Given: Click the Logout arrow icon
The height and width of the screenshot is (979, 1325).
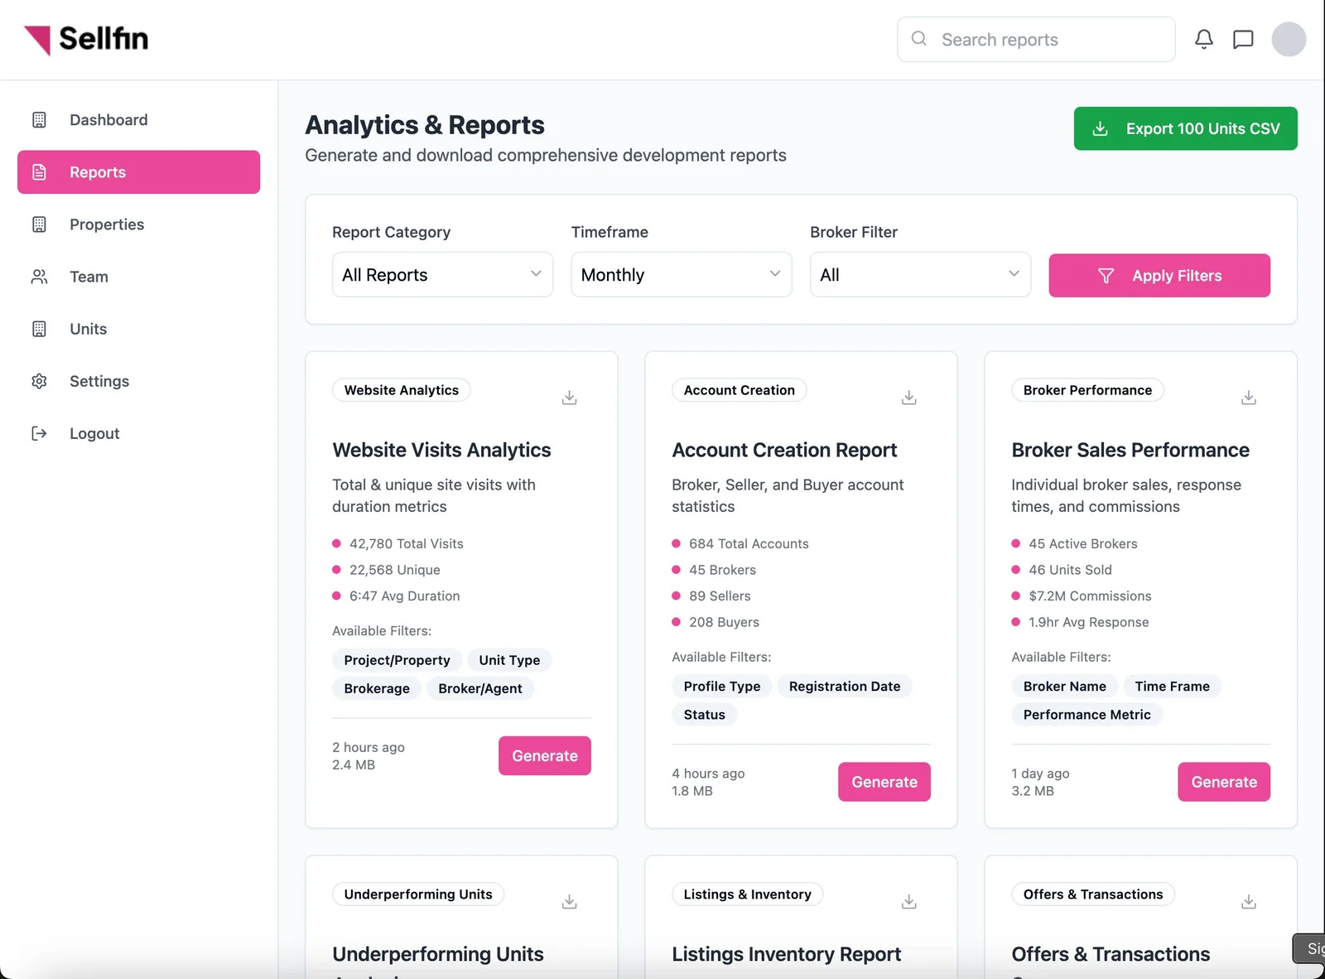Looking at the screenshot, I should [x=39, y=433].
